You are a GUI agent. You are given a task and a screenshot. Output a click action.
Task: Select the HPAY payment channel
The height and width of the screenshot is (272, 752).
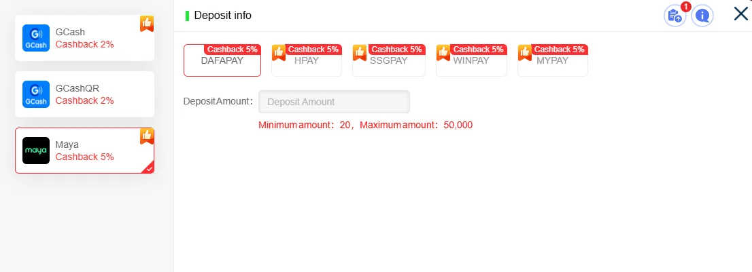pos(307,60)
